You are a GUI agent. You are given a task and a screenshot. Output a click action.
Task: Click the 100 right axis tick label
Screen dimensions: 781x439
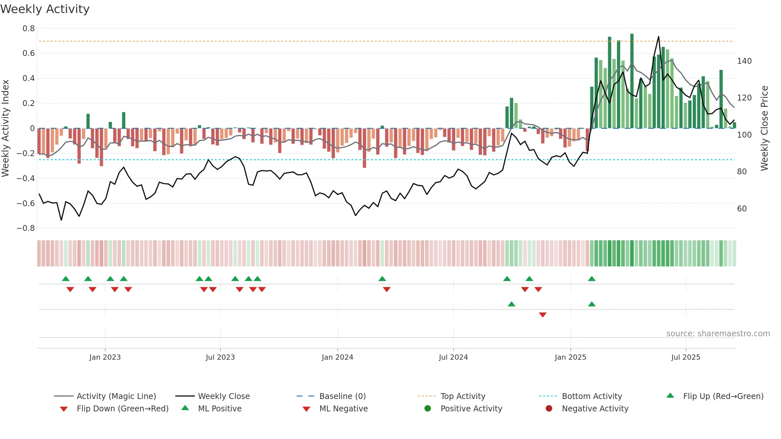(x=744, y=135)
